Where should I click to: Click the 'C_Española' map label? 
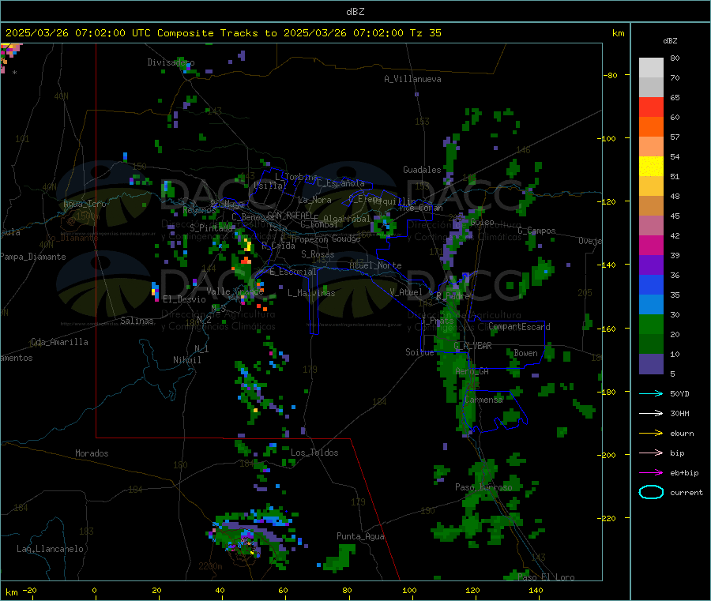click(x=341, y=183)
